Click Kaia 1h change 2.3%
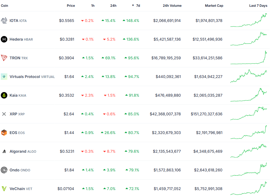The image size is (271, 196). tap(88, 95)
